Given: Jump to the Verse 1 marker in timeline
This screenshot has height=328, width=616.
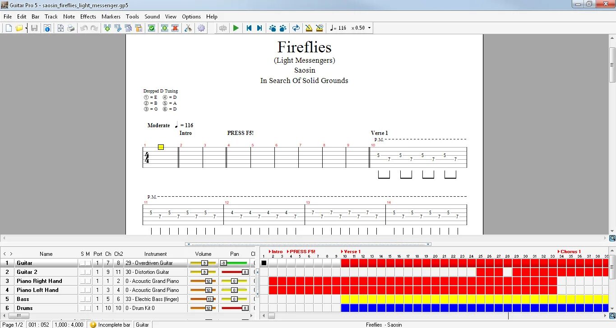Looking at the screenshot, I should 351,252.
